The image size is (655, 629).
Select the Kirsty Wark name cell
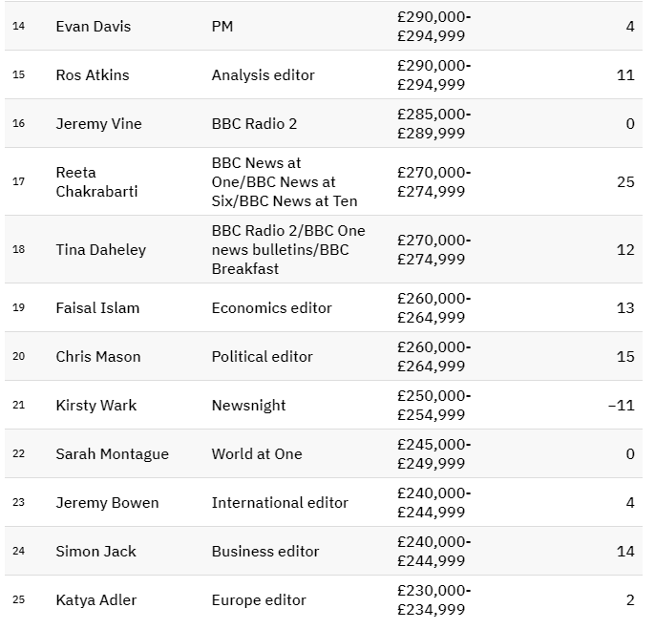(x=96, y=405)
